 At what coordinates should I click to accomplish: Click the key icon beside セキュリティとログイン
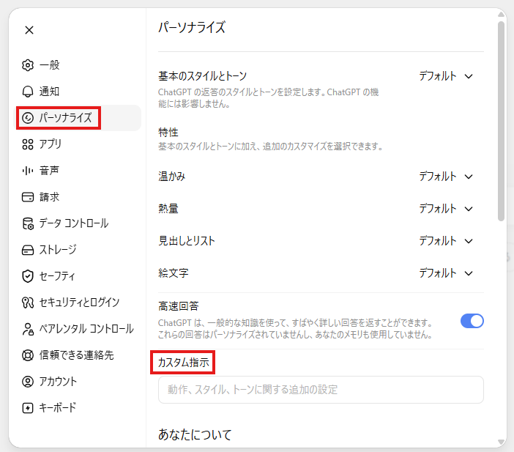[28, 303]
